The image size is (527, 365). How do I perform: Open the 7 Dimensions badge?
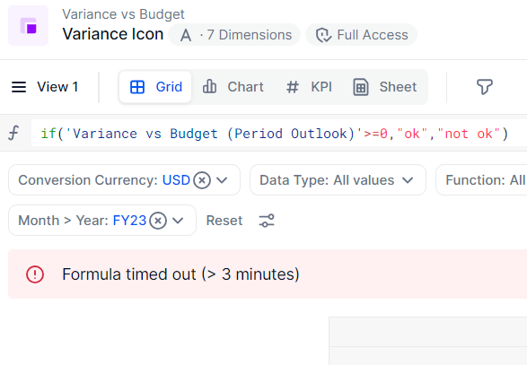[234, 35]
